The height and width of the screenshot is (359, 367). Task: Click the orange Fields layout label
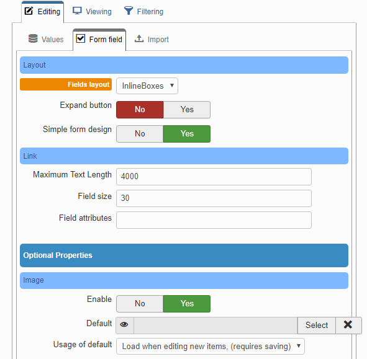coord(66,84)
